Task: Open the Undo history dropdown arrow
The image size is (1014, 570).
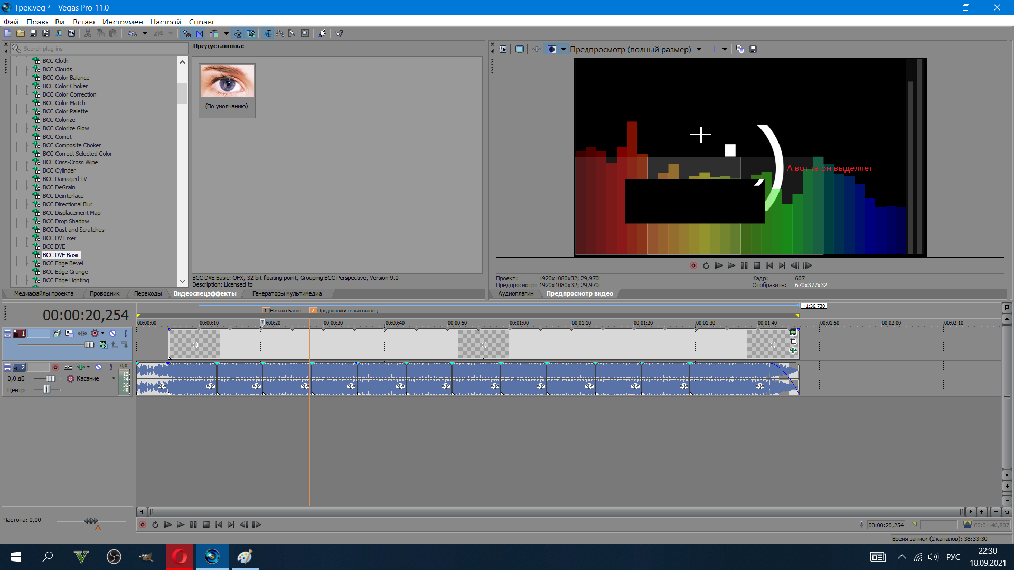Action: (145, 33)
